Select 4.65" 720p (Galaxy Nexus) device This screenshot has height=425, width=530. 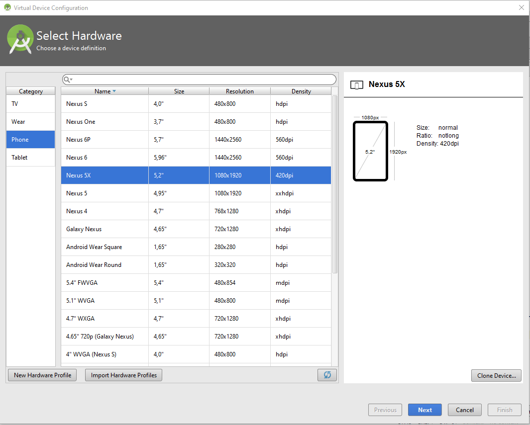pyautogui.click(x=196, y=336)
